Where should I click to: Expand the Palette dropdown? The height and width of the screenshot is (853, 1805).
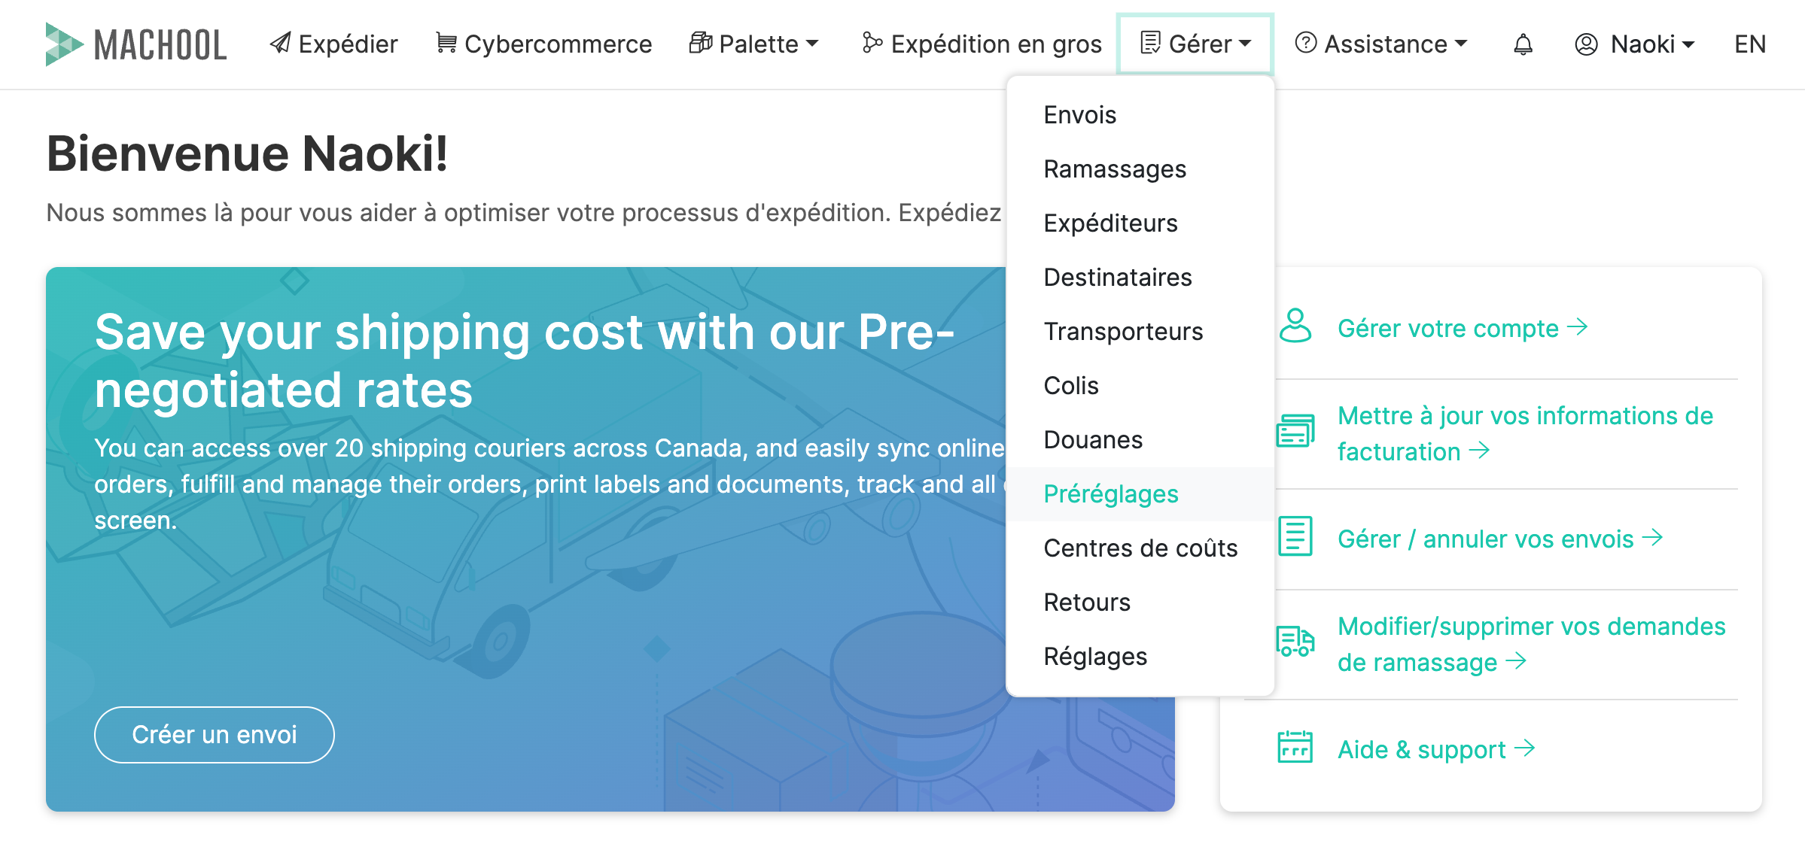tap(754, 44)
